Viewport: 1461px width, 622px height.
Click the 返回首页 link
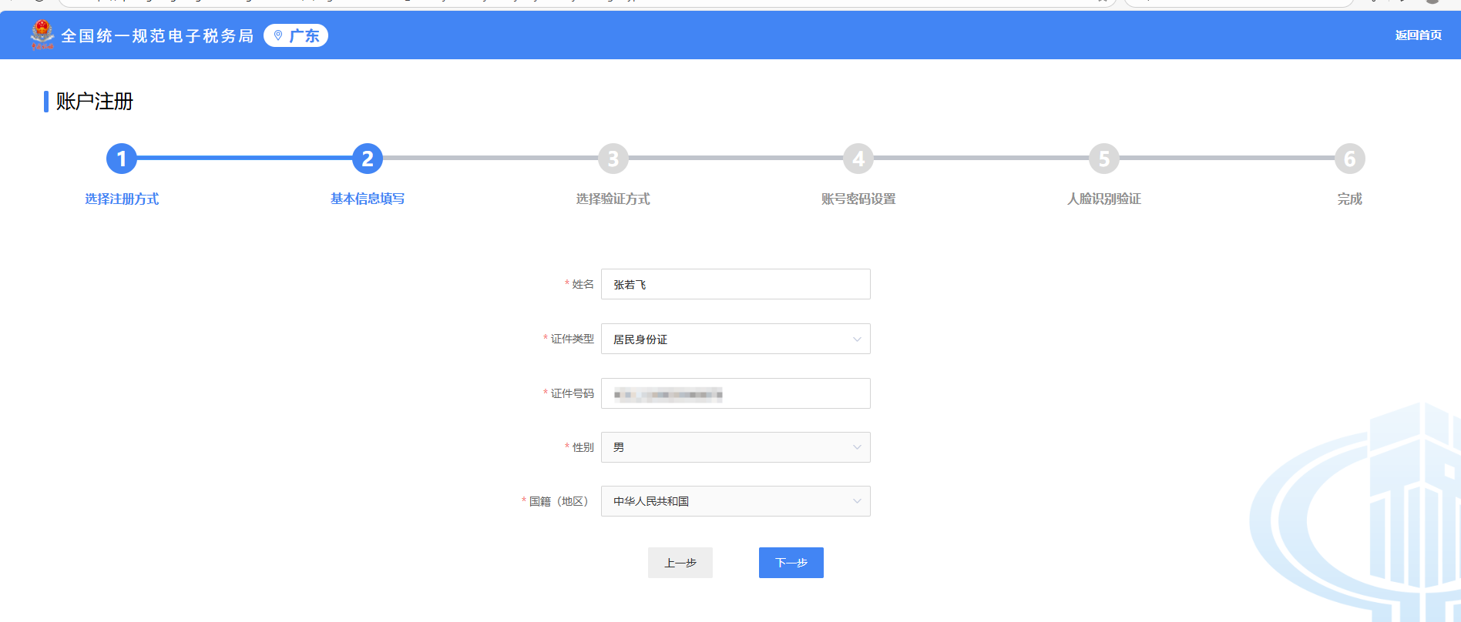click(x=1418, y=35)
